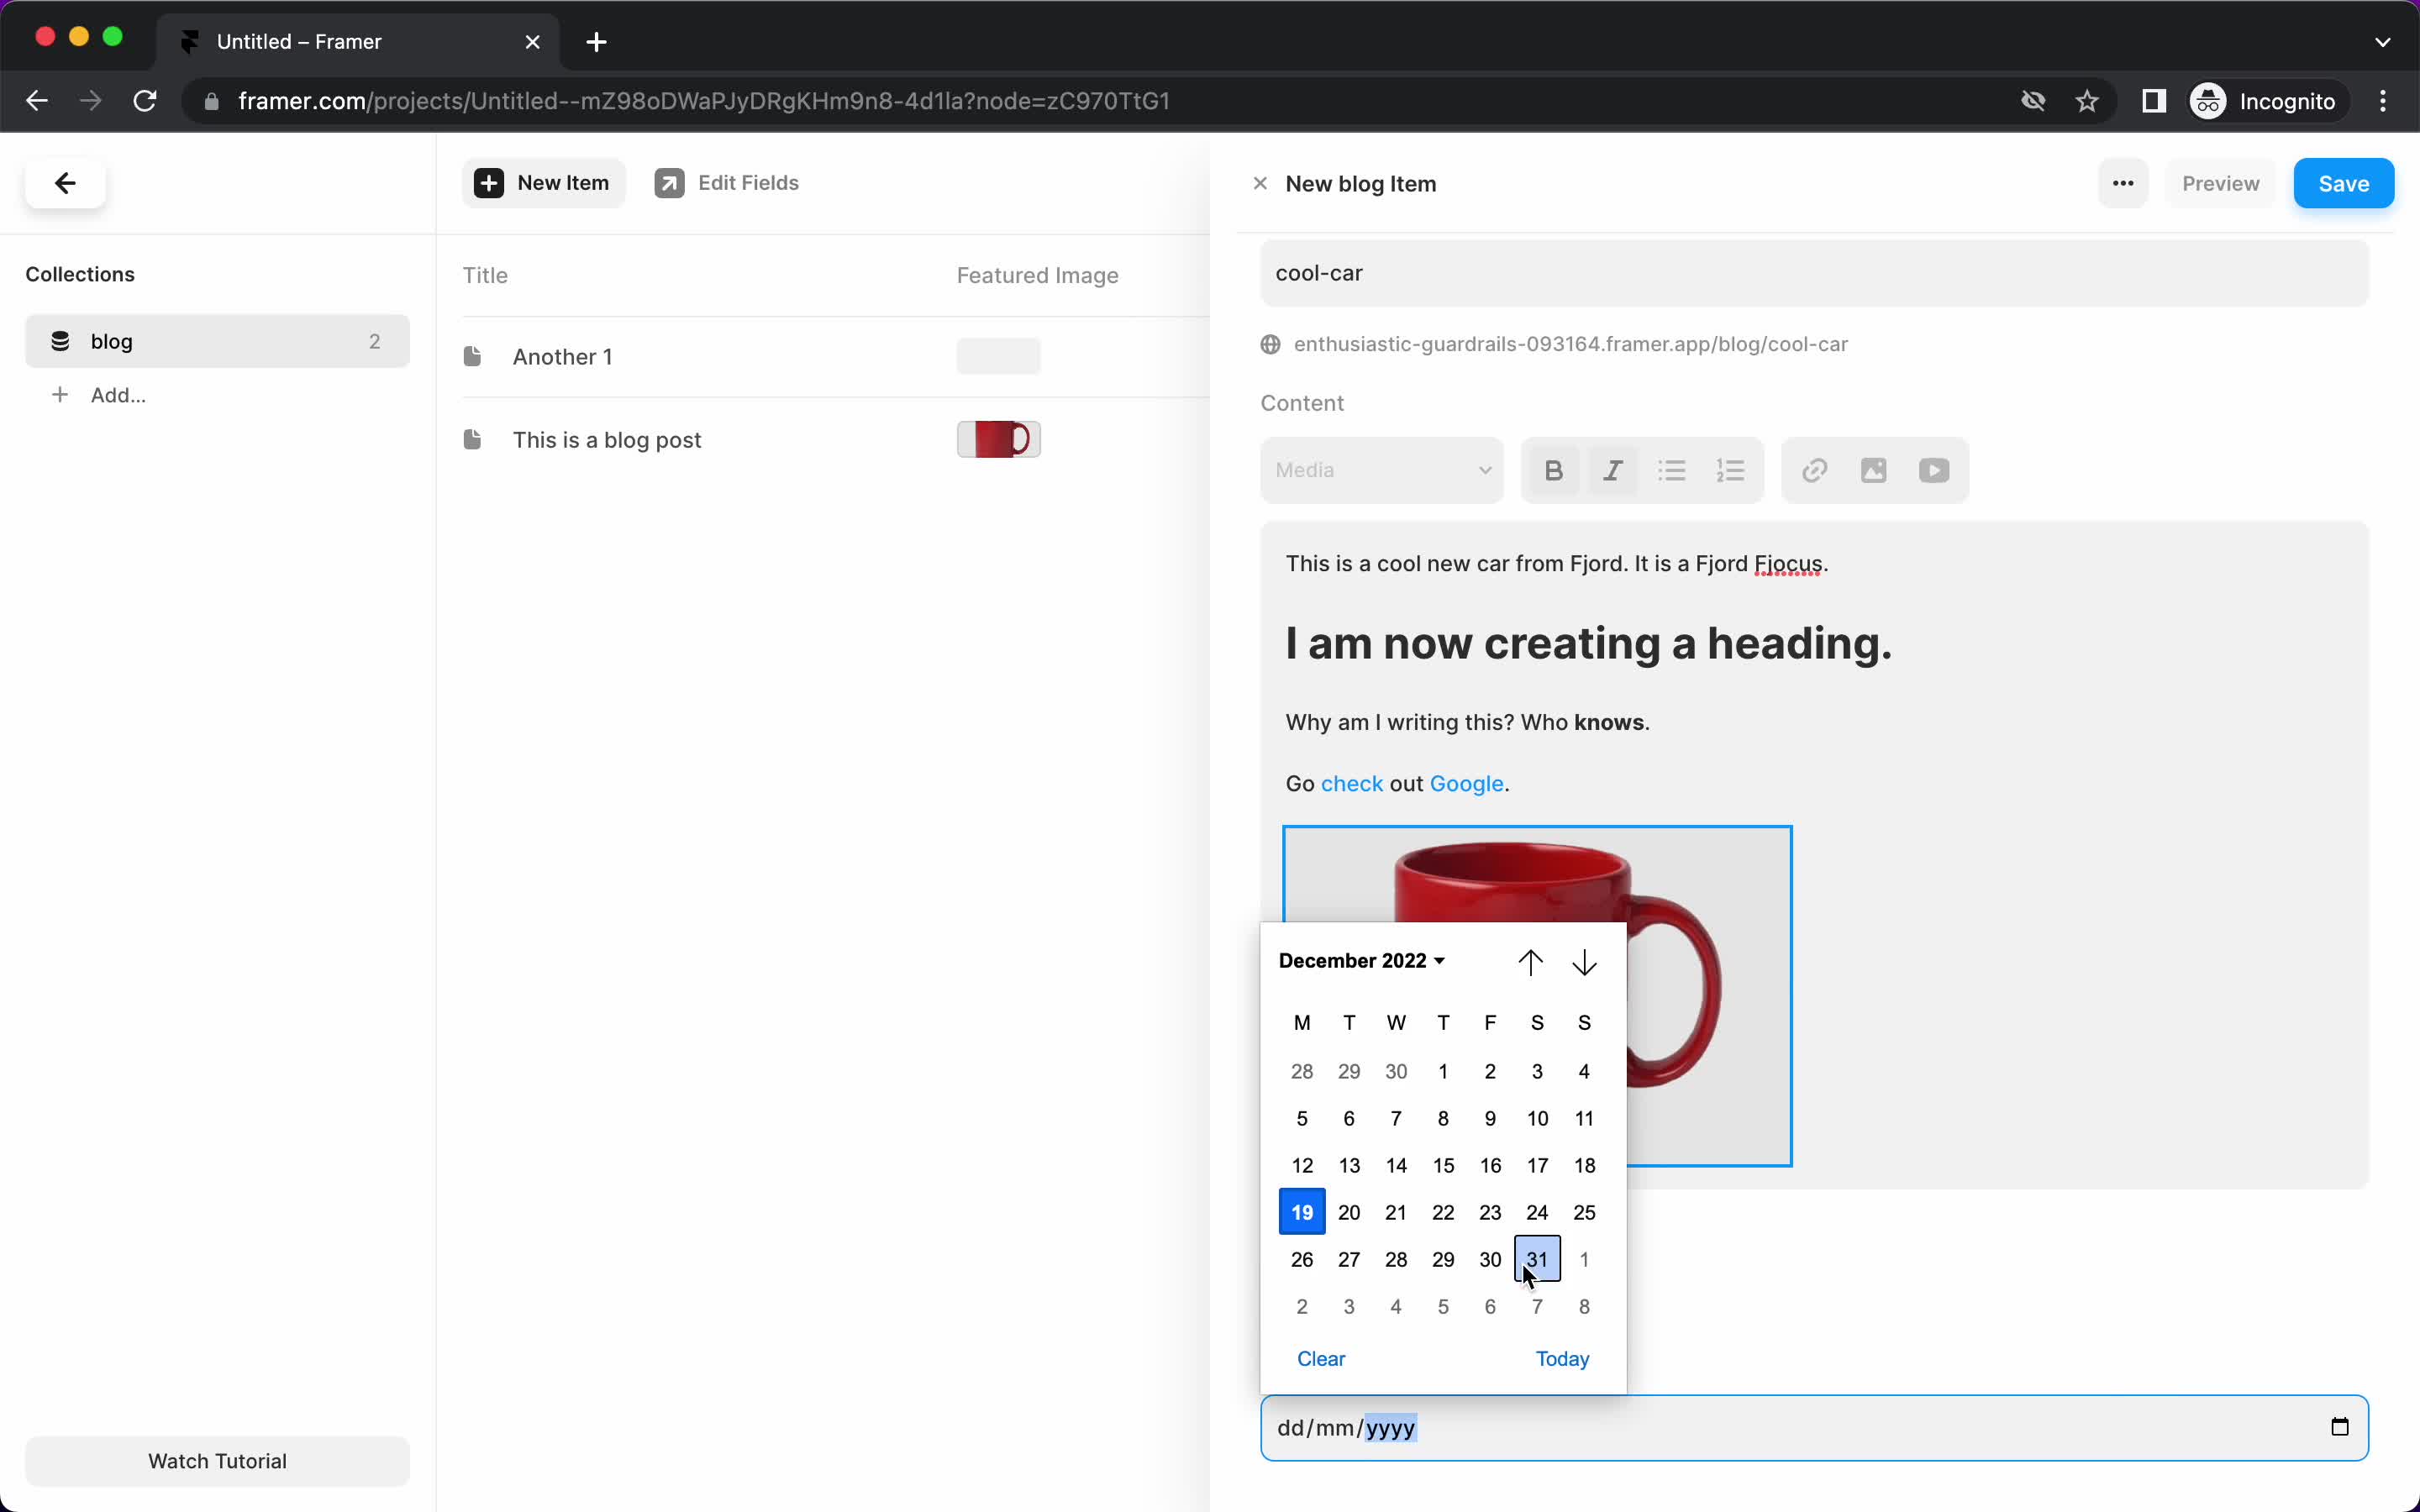Select date 19 in December calendar
Screen dimensions: 2420x1512
[1302, 1210]
